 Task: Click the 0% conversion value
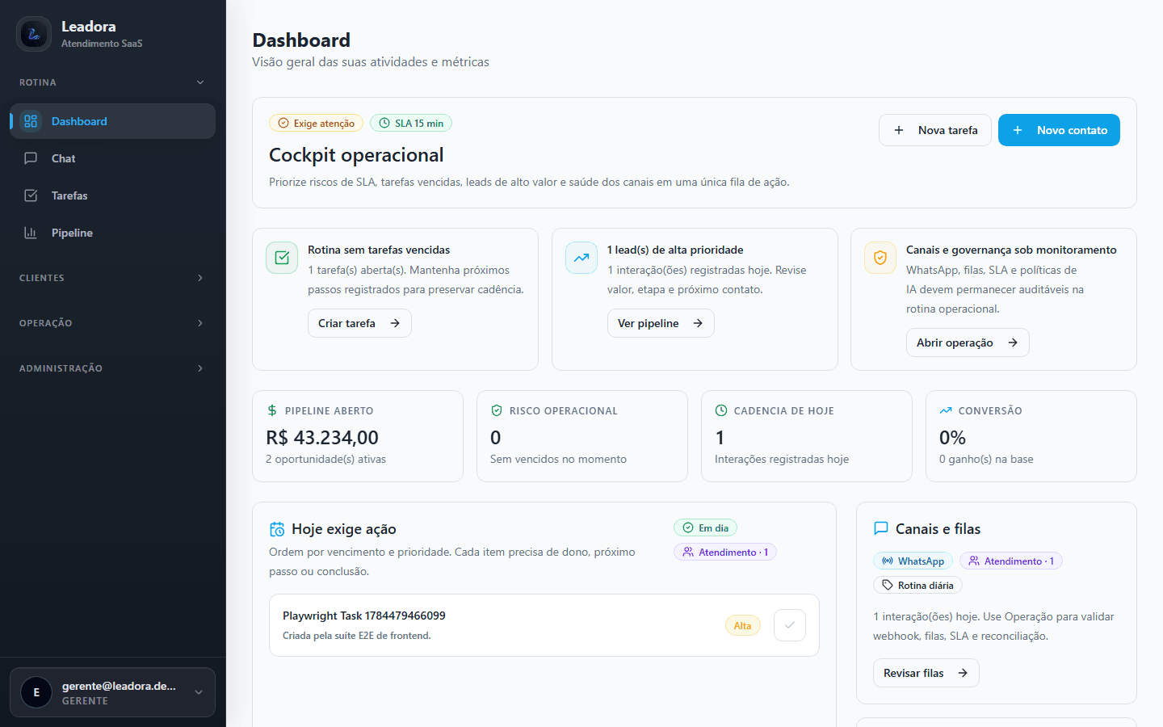[952, 437]
